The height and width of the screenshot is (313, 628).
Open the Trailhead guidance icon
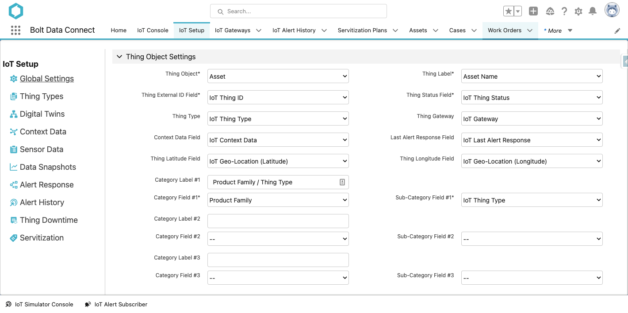click(550, 11)
